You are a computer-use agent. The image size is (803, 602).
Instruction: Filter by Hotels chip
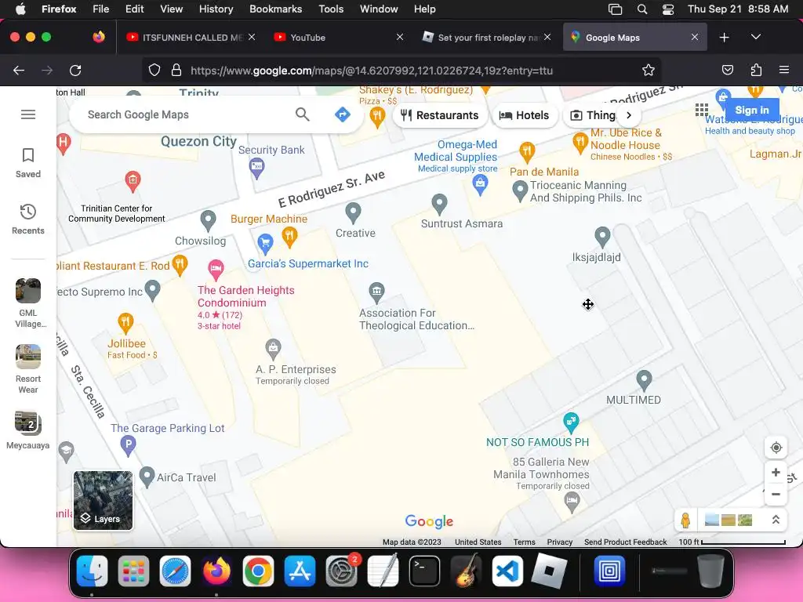pos(524,115)
